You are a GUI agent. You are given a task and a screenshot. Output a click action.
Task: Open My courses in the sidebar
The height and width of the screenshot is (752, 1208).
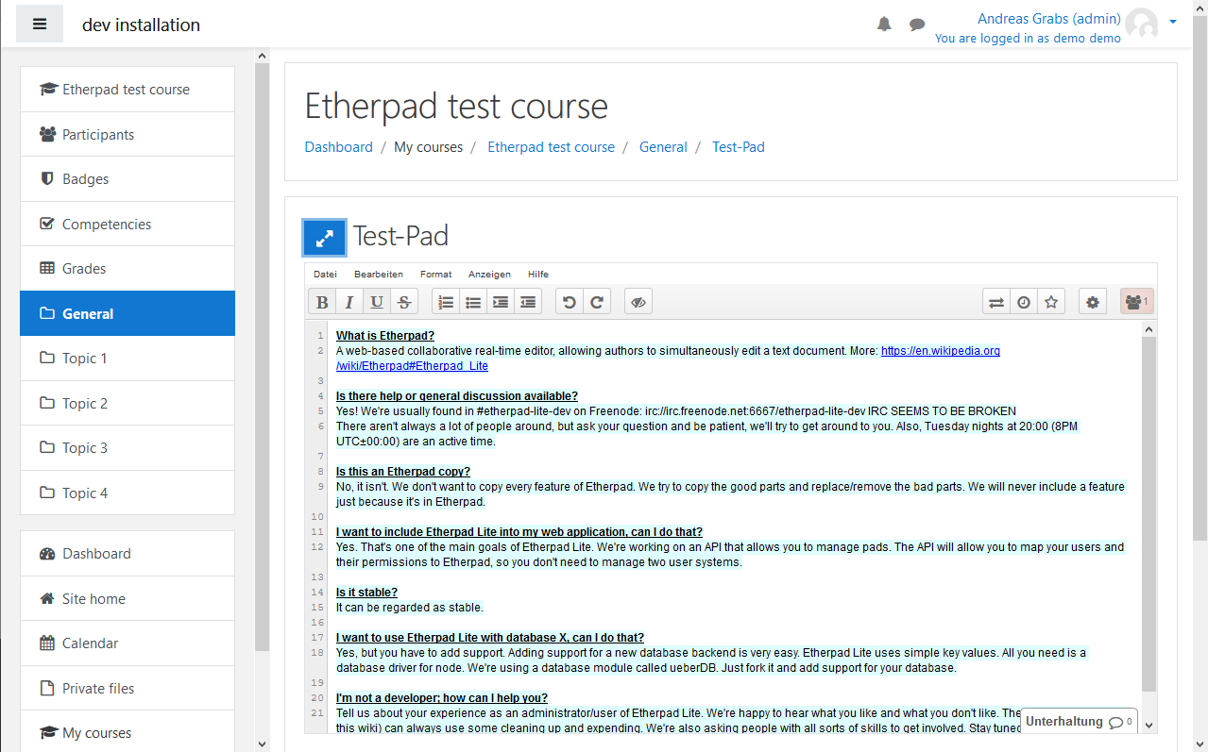point(128,732)
